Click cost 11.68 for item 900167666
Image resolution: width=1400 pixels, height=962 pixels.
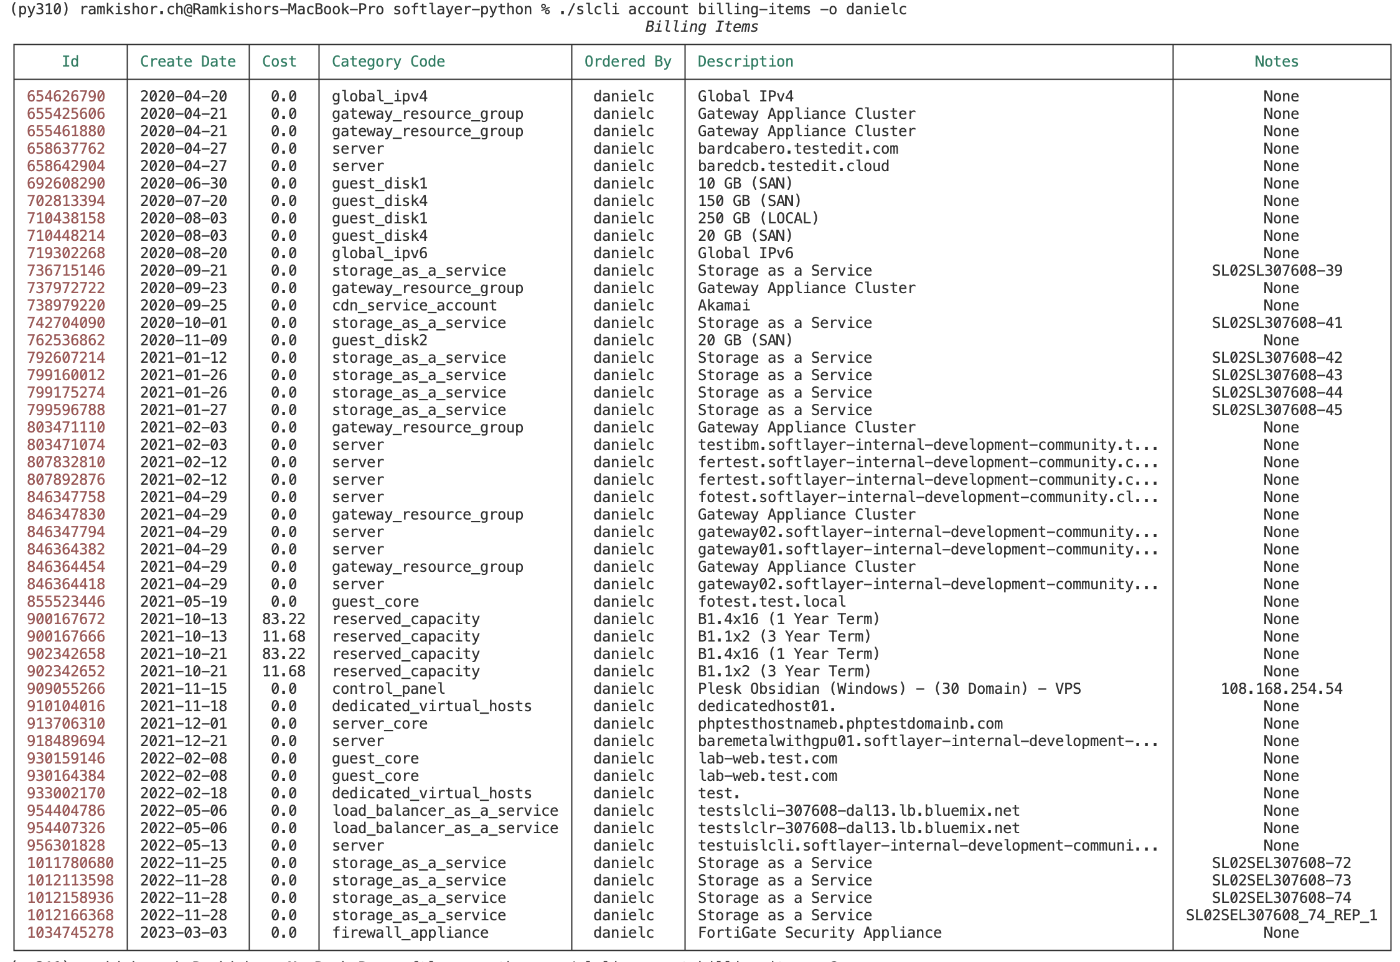(x=284, y=637)
